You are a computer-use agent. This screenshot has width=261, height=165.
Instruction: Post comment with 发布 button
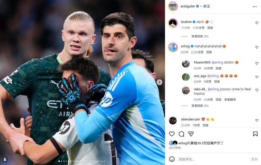click(254, 159)
